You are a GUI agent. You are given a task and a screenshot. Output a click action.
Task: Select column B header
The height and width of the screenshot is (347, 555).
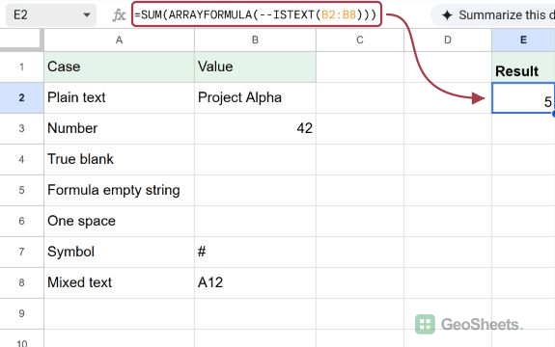tap(255, 40)
